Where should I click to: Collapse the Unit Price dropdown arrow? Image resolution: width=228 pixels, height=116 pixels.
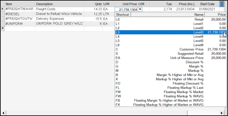click(x=140, y=9)
